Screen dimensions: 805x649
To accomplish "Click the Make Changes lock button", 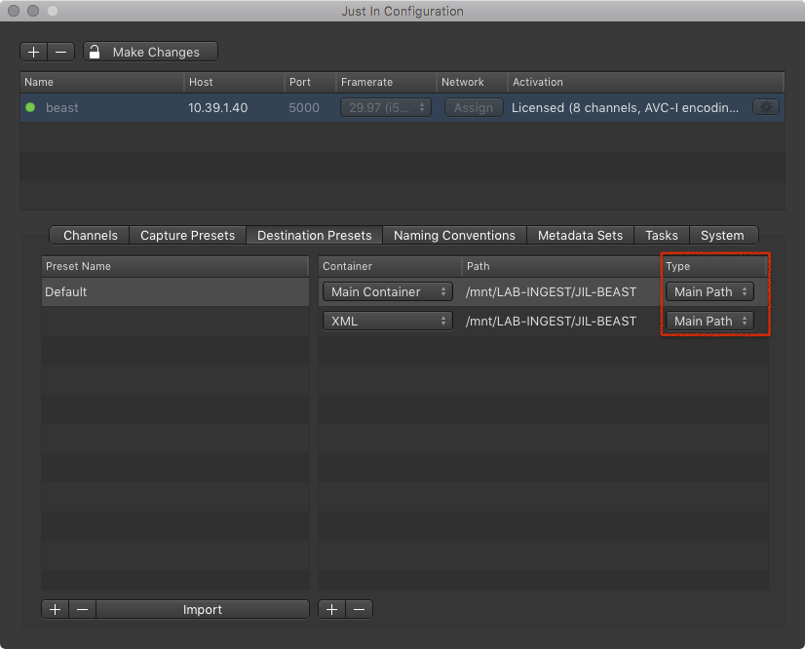I will click(x=150, y=52).
